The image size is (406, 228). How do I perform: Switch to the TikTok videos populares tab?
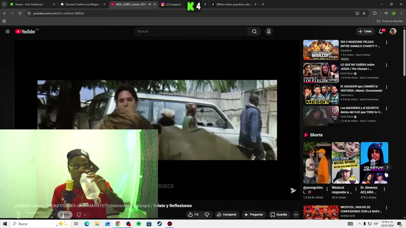[234, 4]
